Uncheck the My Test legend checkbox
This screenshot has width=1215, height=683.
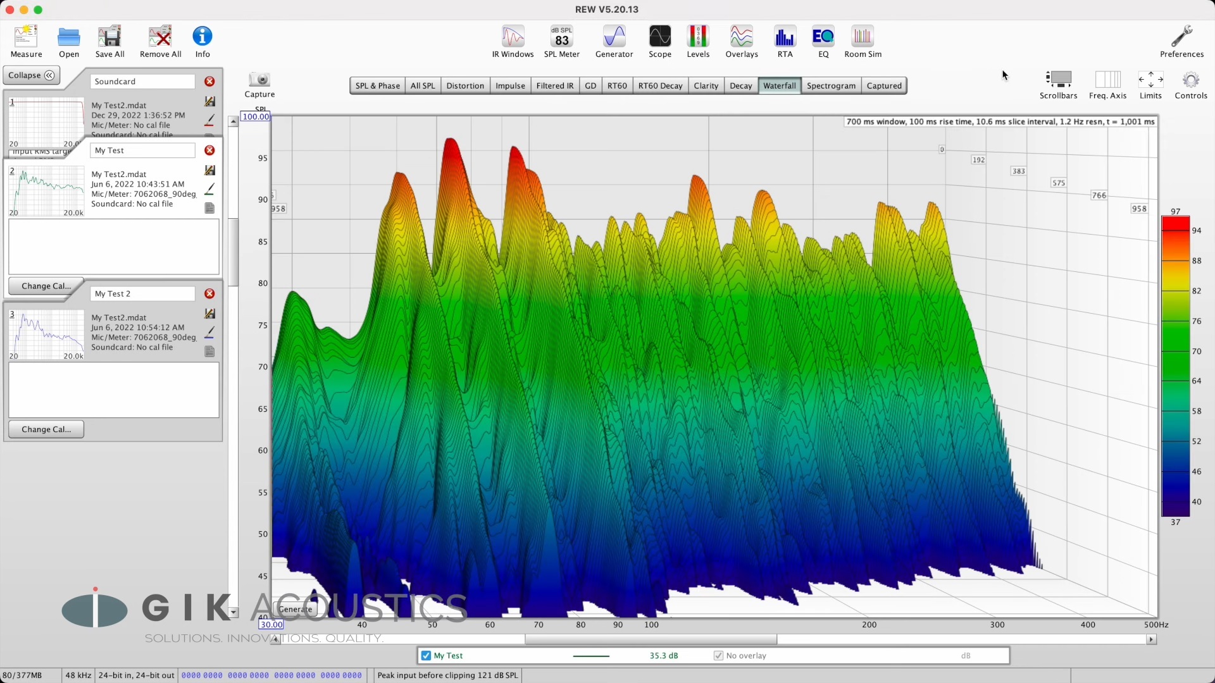coord(427,656)
